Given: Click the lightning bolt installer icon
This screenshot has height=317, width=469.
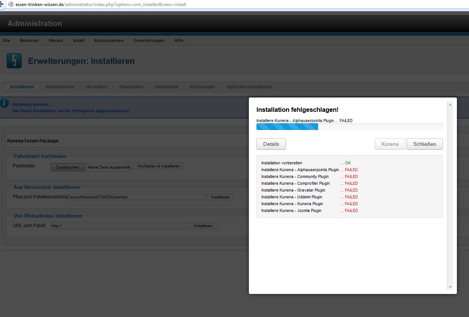Looking at the screenshot, I should [x=14, y=60].
